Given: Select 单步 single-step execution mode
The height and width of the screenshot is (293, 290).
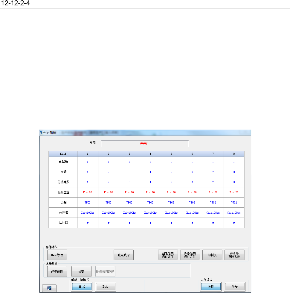Looking at the screenshot, I should coord(235,287).
